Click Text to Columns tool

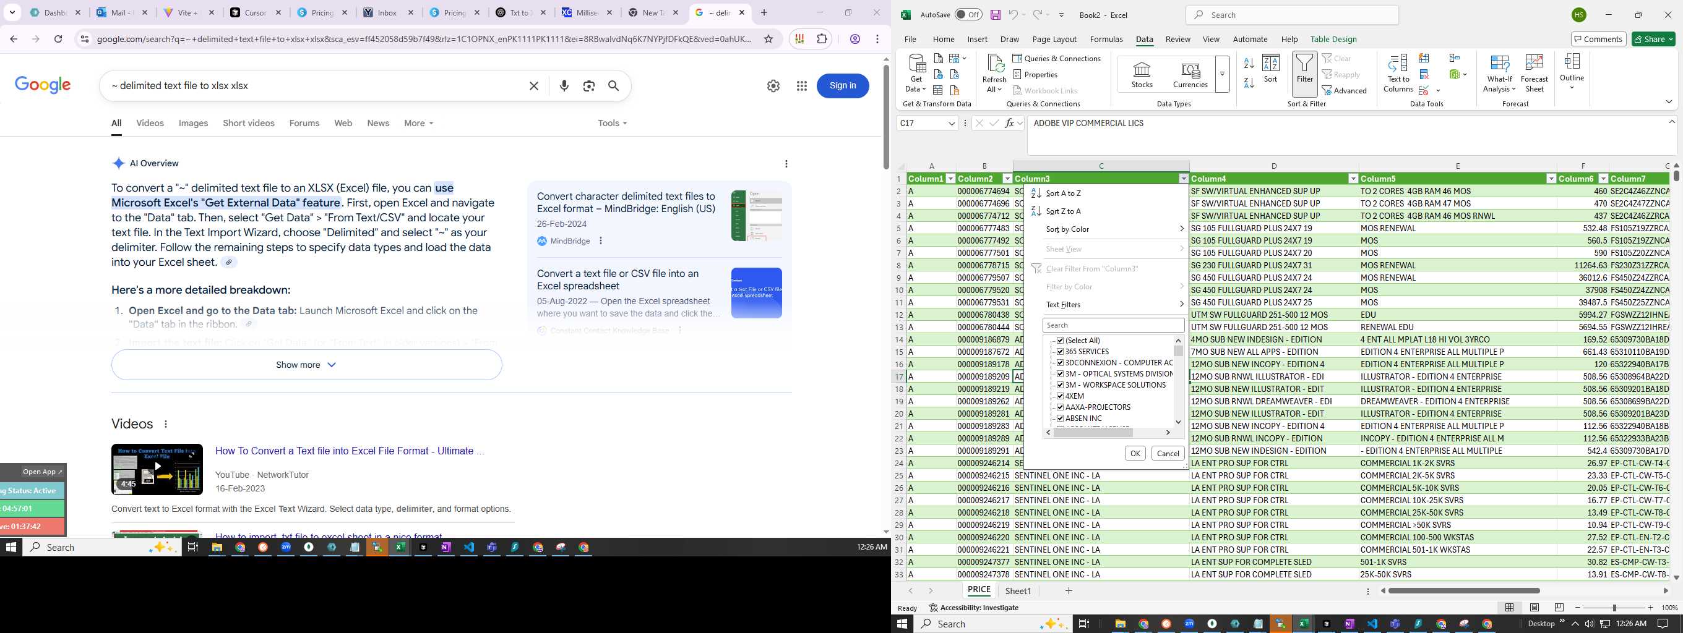tap(1398, 73)
